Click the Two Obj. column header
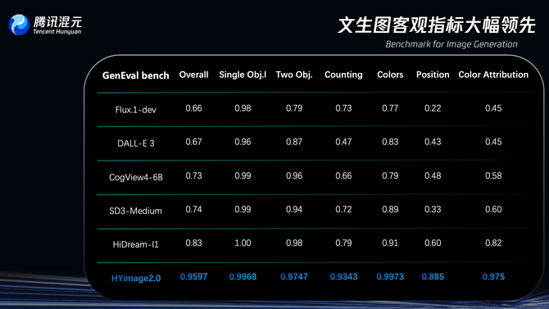This screenshot has height=309, width=549. 294,75
